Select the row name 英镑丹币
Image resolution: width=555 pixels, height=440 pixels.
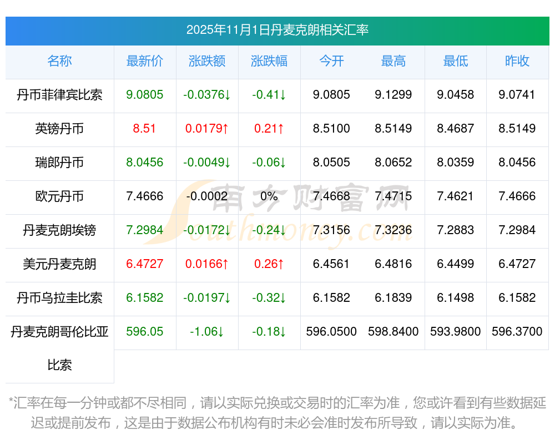[x=59, y=129]
